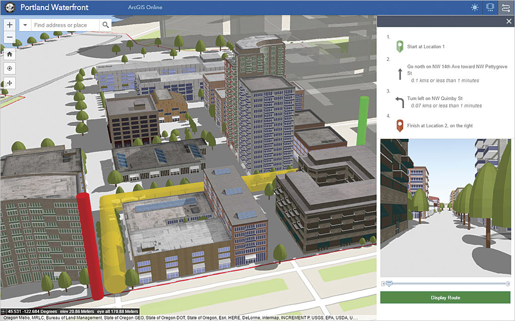
Task: Click the 0.07 kms distance text
Action: pos(447,106)
